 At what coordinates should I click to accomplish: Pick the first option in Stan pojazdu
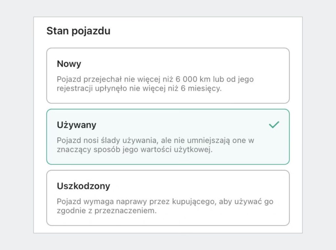[x=168, y=76]
